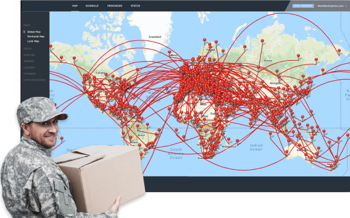The width and height of the screenshot is (350, 218).
Task: Click the Send Feedback button
Action: coord(303,6)
